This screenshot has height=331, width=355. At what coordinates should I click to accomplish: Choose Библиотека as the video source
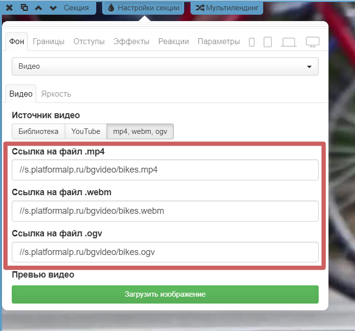tap(38, 131)
